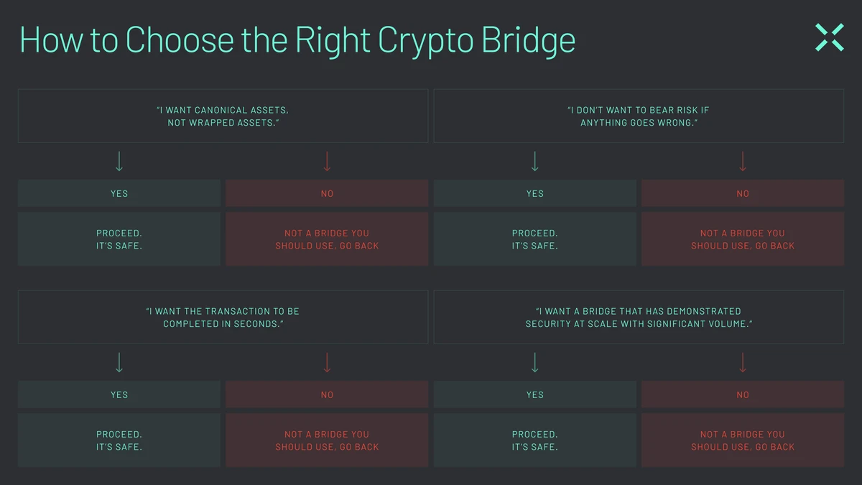This screenshot has height=485, width=862.
Task: Click the "How to Choose the Right Crypto Bridge" title
Action: [x=297, y=40]
